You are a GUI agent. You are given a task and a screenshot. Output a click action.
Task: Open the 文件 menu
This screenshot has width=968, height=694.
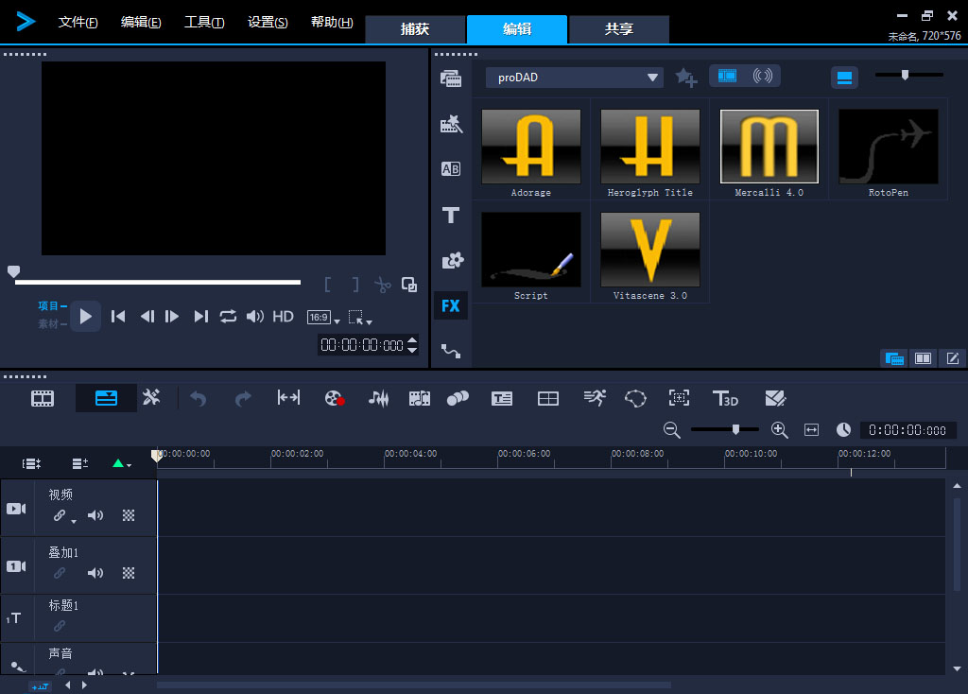coord(78,23)
